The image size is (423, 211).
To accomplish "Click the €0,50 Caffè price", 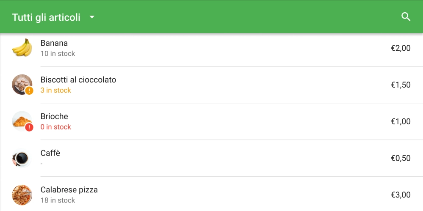I will [401, 158].
